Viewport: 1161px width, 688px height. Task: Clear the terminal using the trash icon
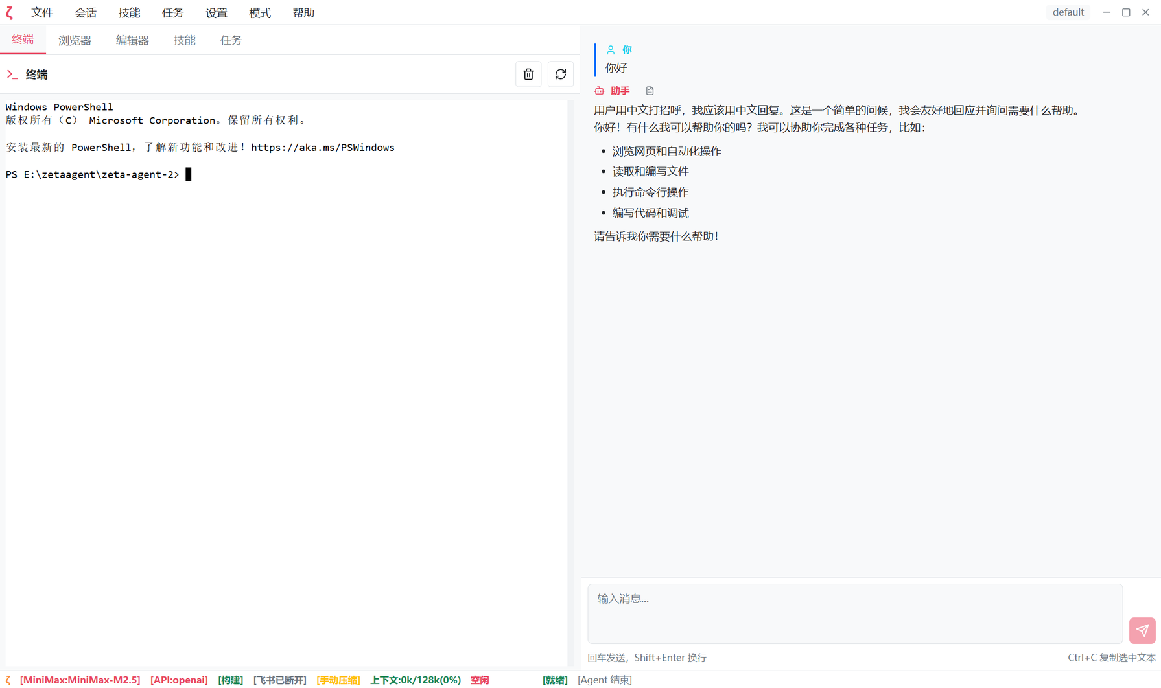[528, 74]
